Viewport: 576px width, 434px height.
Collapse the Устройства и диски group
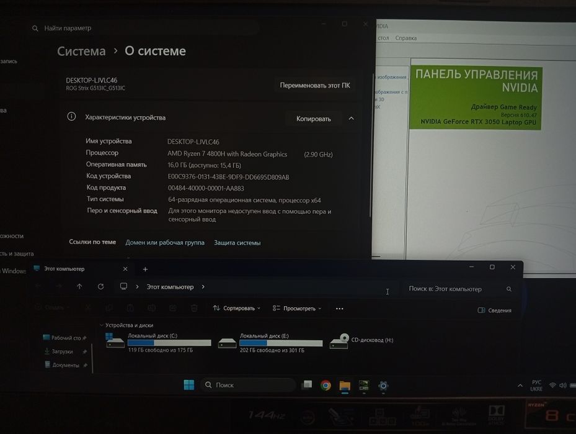click(102, 325)
